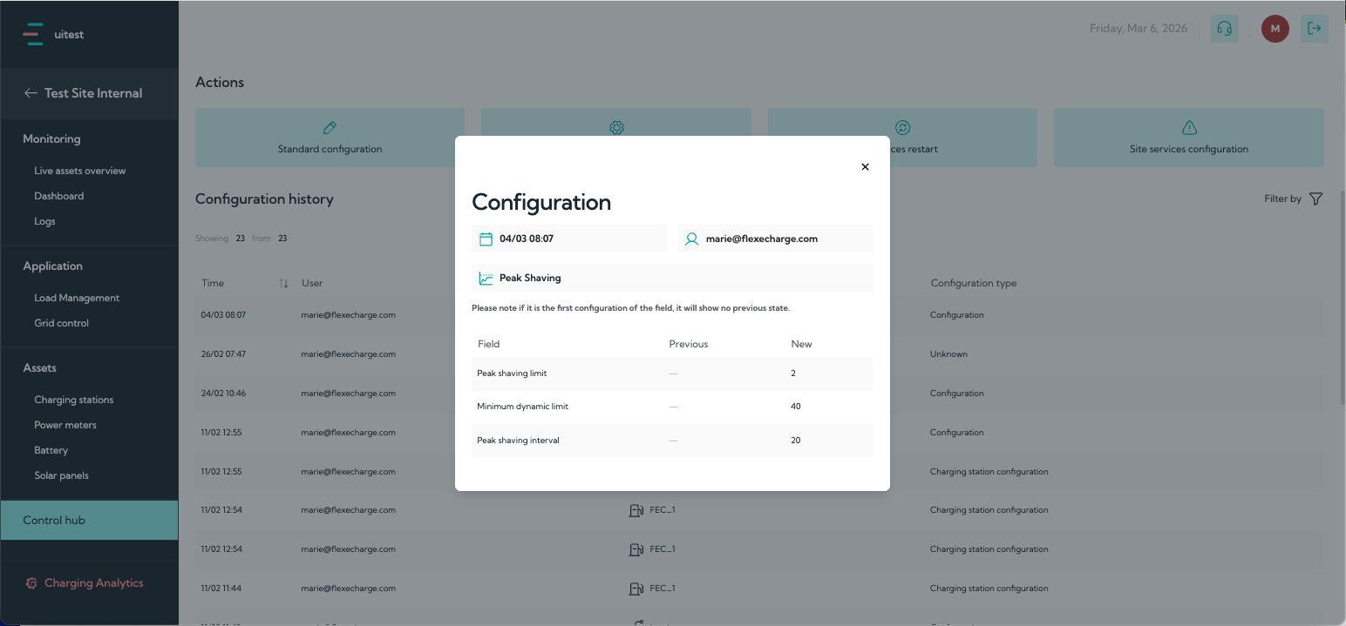1346x626 pixels.
Task: Open Power meters page
Action: (x=65, y=425)
